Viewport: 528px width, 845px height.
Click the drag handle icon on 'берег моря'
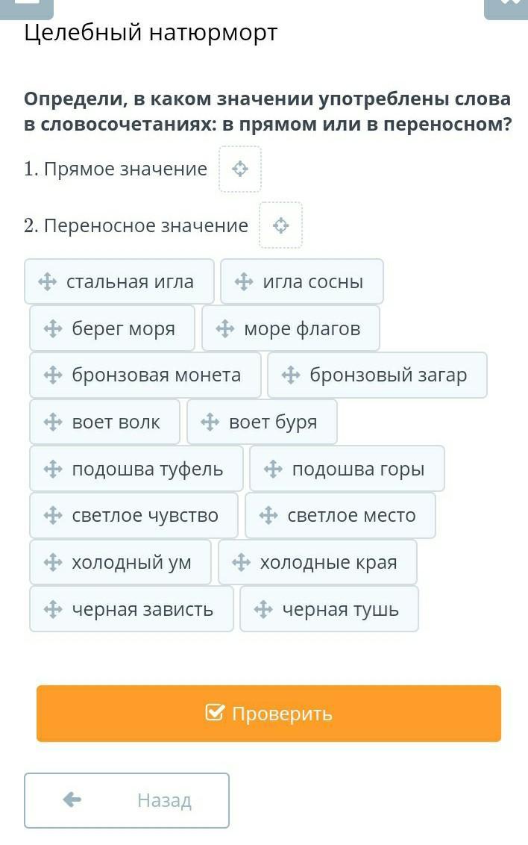click(53, 328)
